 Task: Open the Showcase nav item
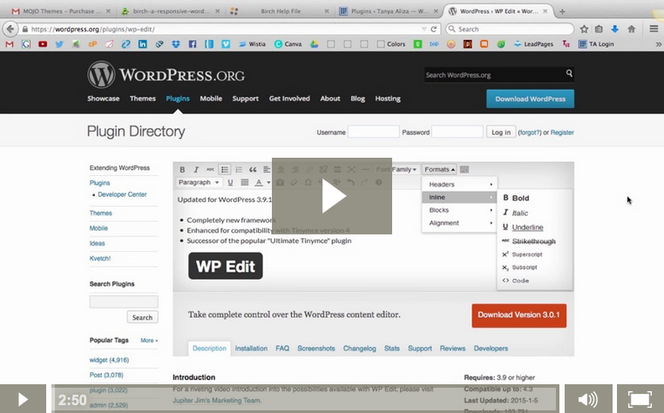(104, 98)
